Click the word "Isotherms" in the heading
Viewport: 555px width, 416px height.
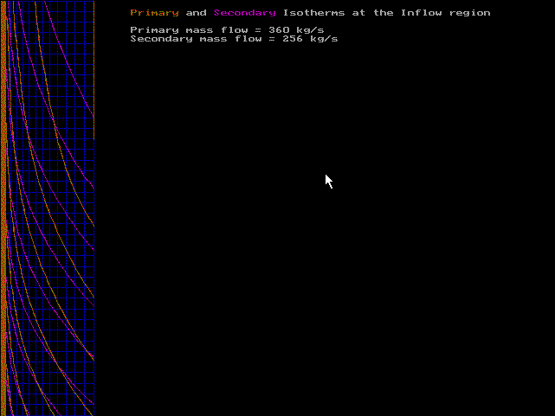[x=313, y=13]
